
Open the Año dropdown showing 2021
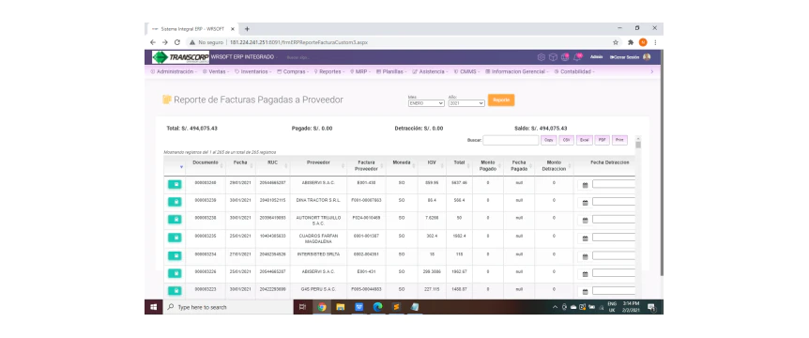pos(466,103)
